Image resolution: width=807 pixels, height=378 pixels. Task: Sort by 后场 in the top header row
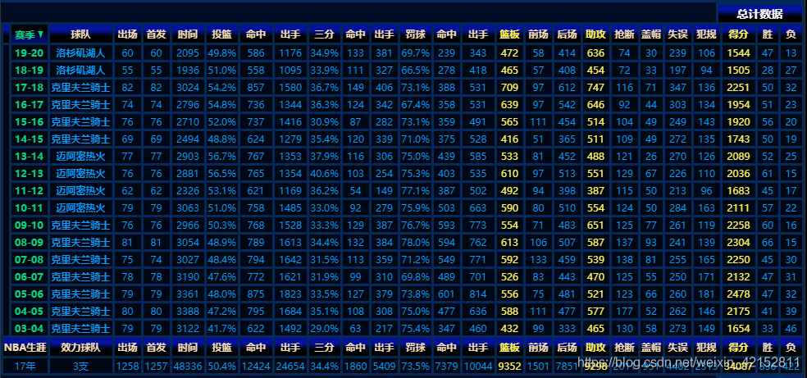pos(568,34)
